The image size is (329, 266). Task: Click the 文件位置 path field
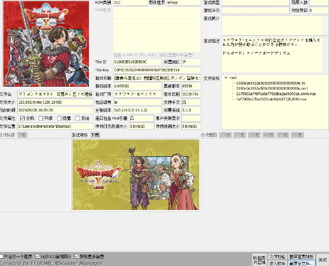(55, 127)
